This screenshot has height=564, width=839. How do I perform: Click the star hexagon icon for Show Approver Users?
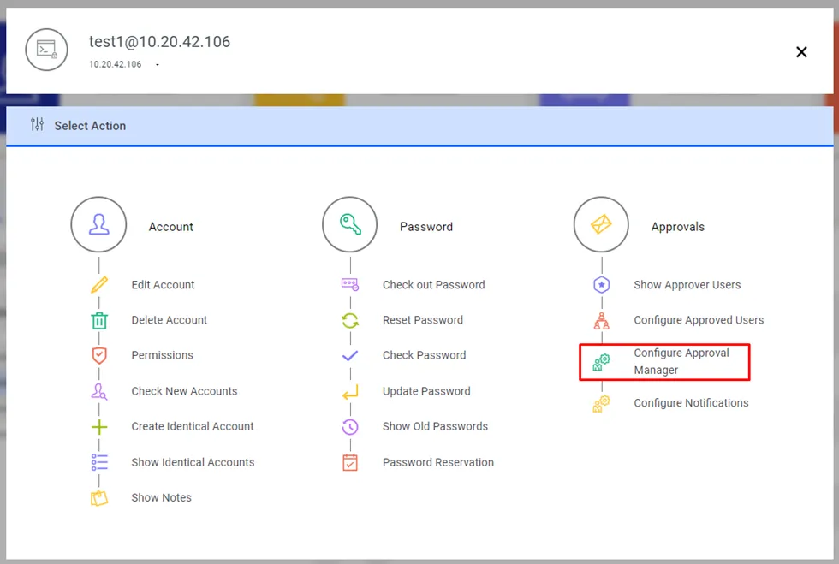(601, 285)
